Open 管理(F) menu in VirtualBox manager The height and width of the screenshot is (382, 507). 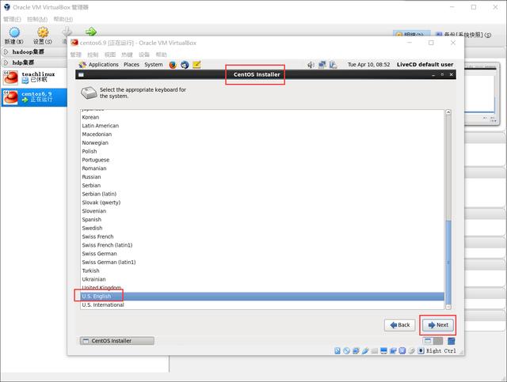pyautogui.click(x=12, y=19)
